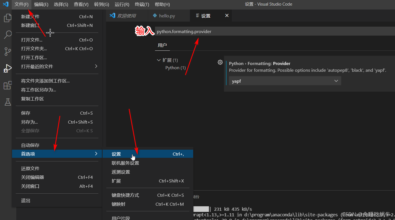Choose 退出 from the File menu
This screenshot has width=395, height=220.
coord(57,201)
